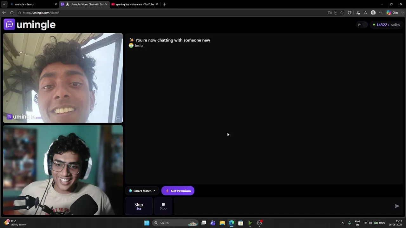The height and width of the screenshot is (228, 406).
Task: Click the Microsoft Edge taskbar icon
Action: (x=232, y=223)
